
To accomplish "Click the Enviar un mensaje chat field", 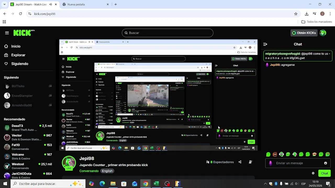I will (x=298, y=163).
